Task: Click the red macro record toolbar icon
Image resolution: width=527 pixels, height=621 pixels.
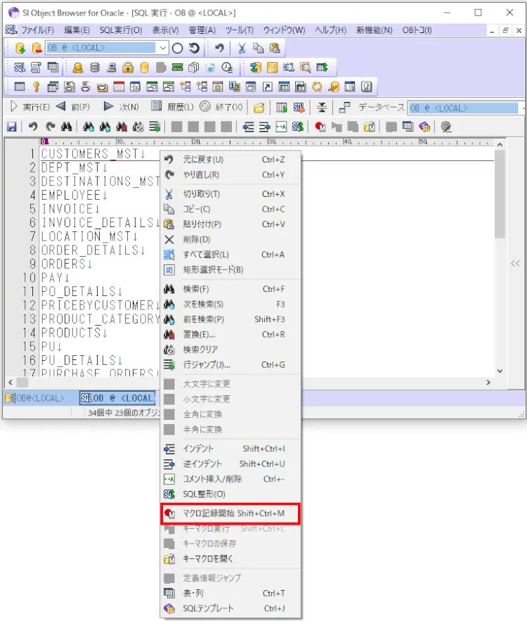Action: [320, 127]
